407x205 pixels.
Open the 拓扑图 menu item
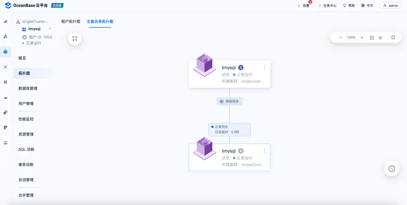pos(34,73)
